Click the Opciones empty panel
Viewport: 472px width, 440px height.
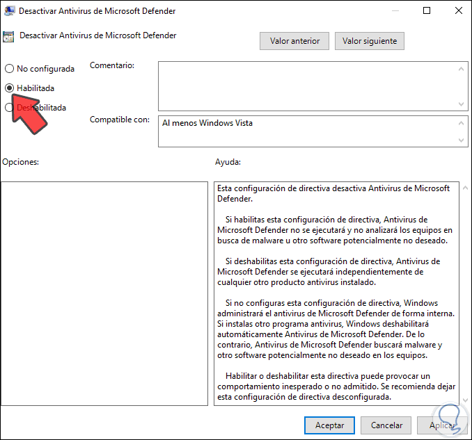[104, 293]
